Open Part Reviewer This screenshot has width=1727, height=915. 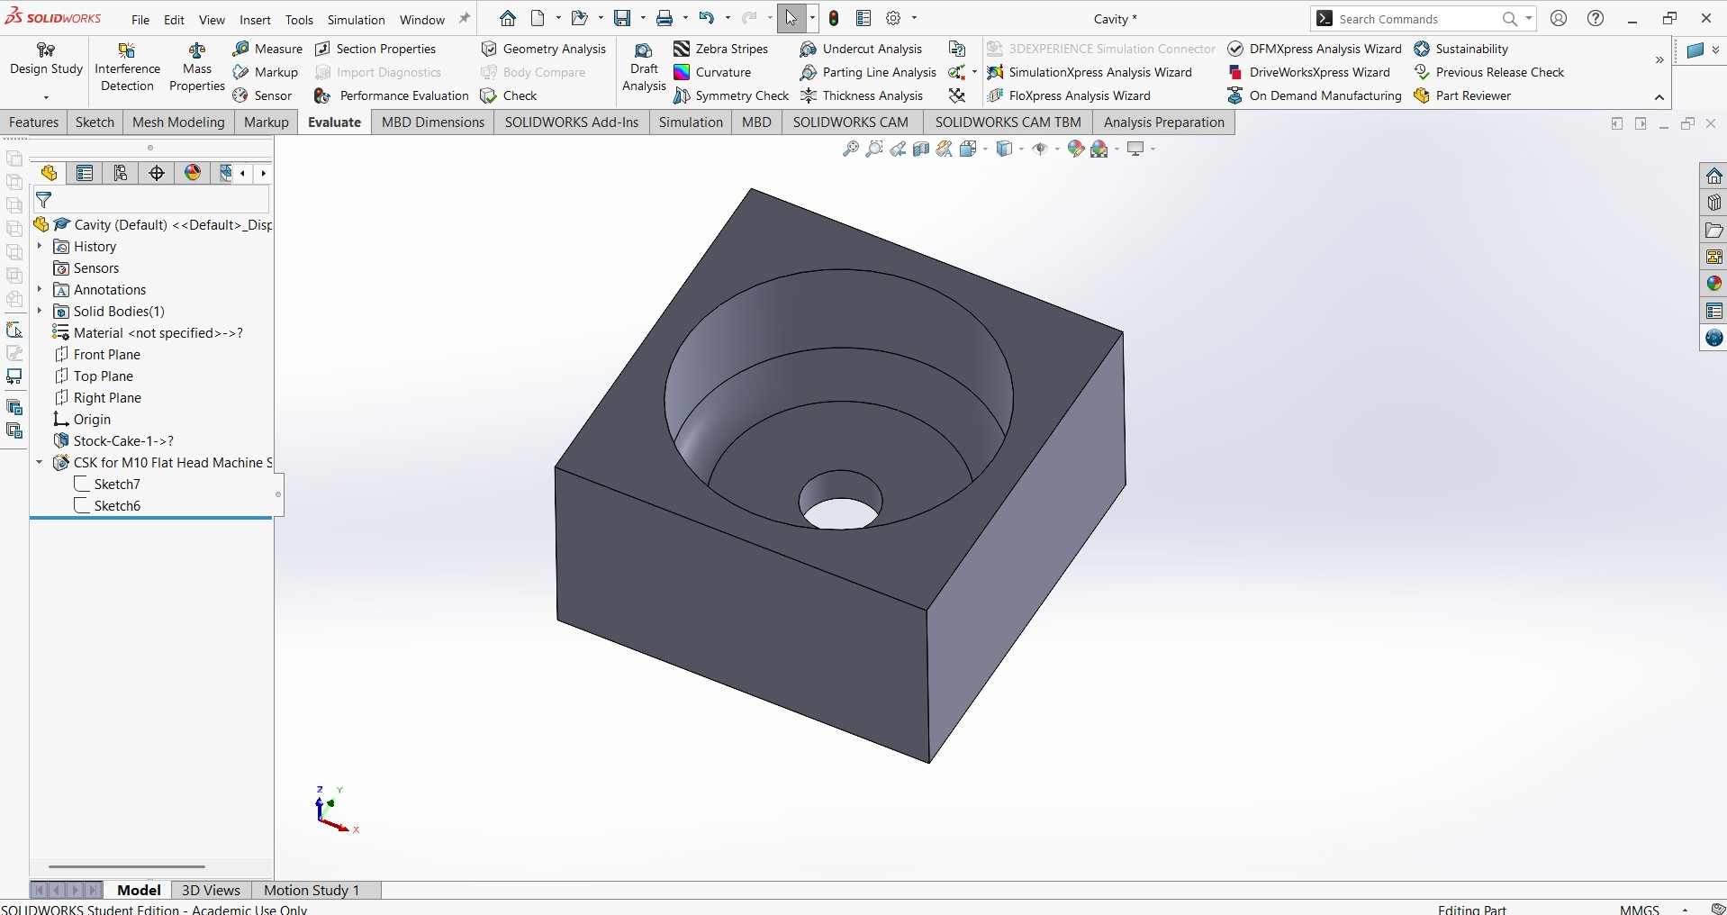pyautogui.click(x=1462, y=95)
